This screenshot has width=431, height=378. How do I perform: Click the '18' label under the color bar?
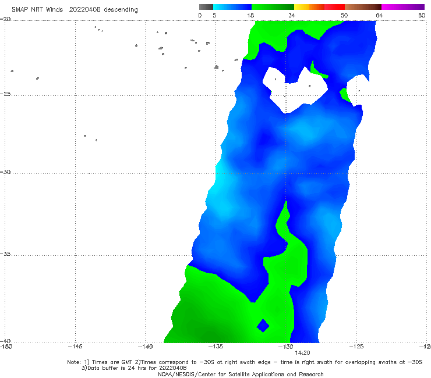click(250, 15)
